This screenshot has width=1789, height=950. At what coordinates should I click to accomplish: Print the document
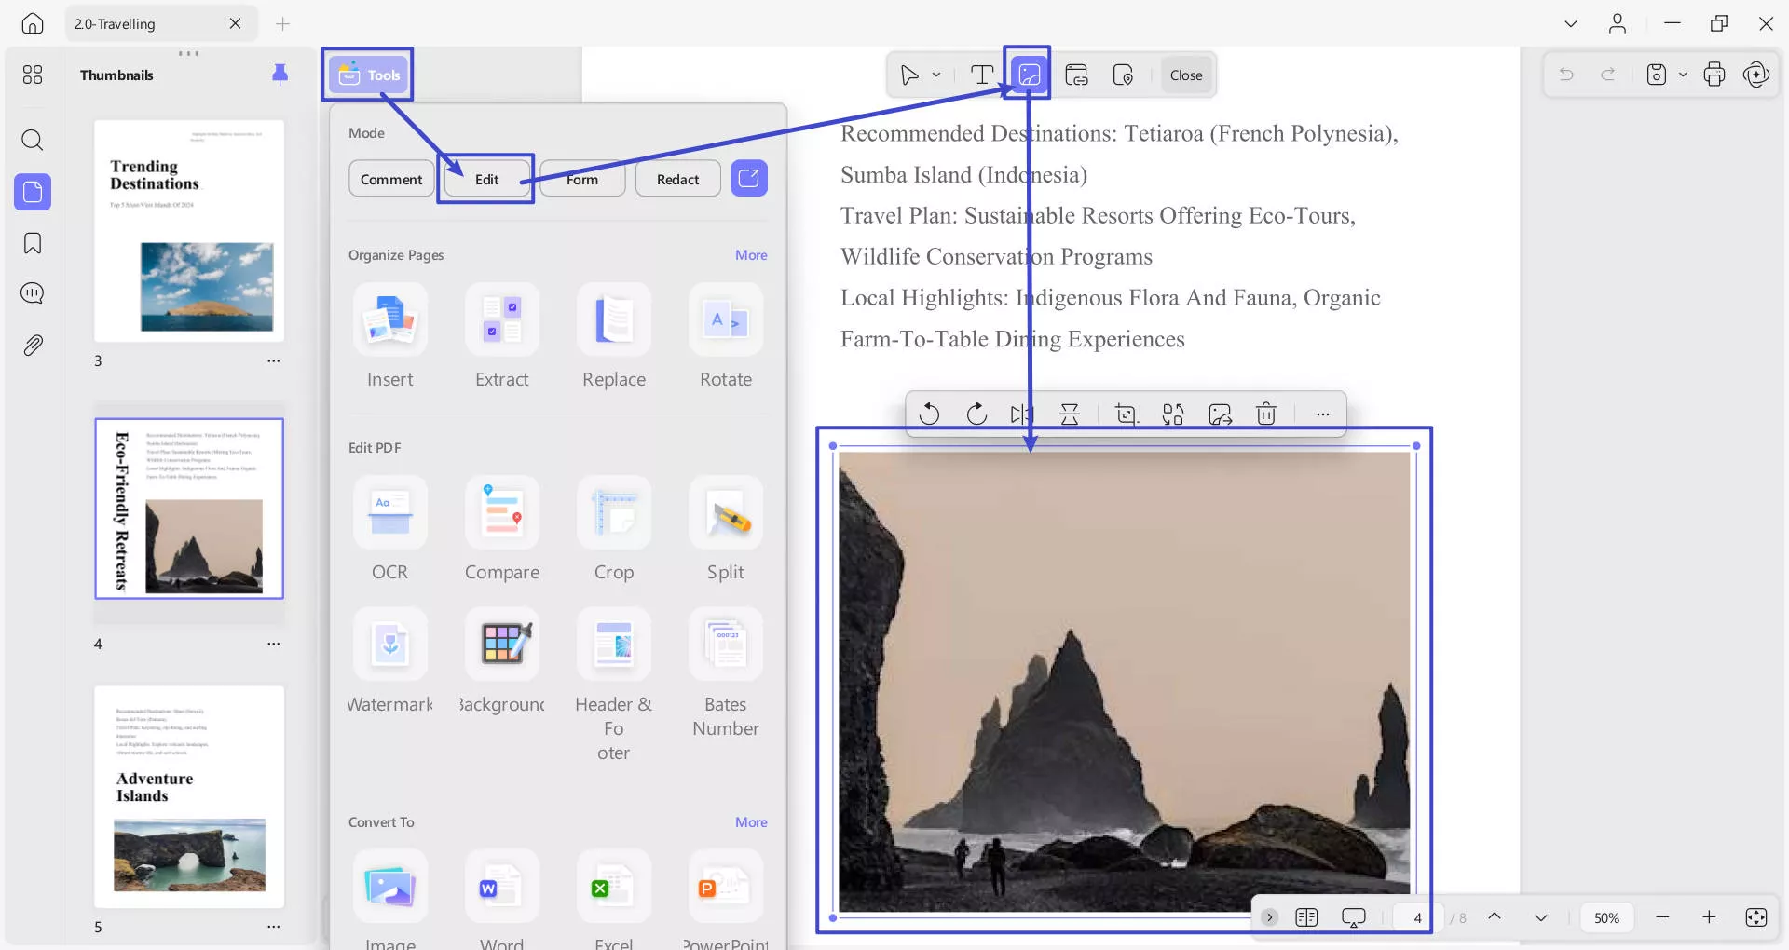point(1714,75)
